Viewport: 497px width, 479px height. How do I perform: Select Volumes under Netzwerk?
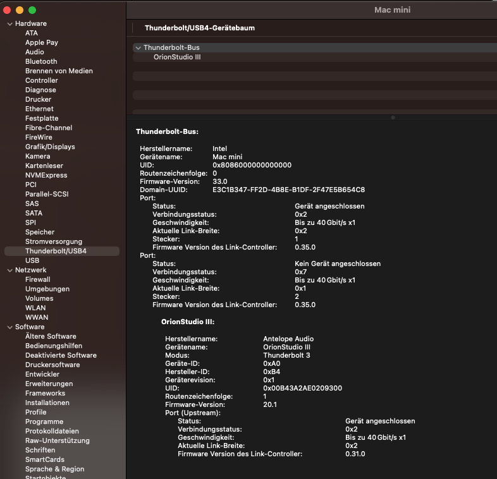(x=39, y=298)
